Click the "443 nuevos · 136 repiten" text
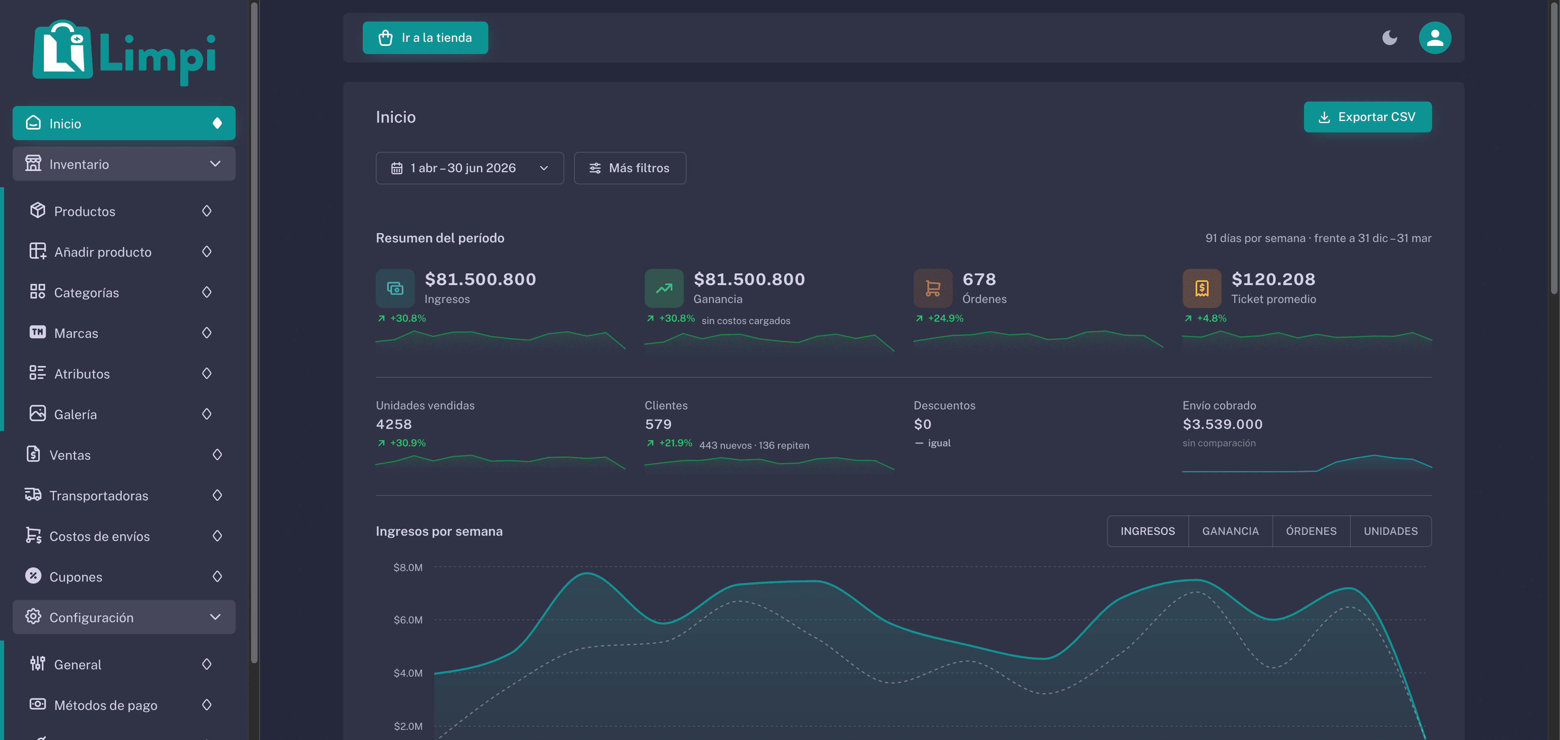The image size is (1560, 740). pos(754,445)
